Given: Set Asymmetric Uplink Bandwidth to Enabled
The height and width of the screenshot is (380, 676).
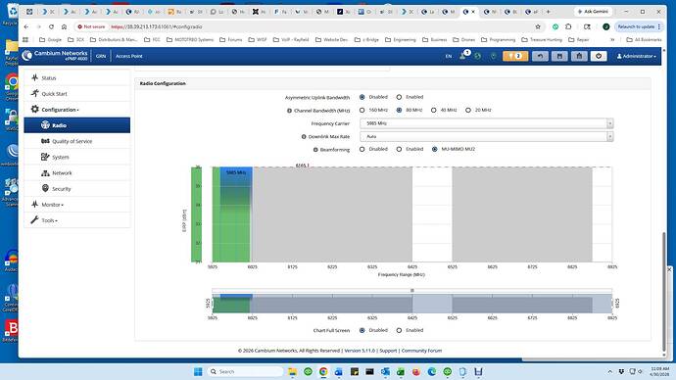Looking at the screenshot, I should (x=399, y=97).
